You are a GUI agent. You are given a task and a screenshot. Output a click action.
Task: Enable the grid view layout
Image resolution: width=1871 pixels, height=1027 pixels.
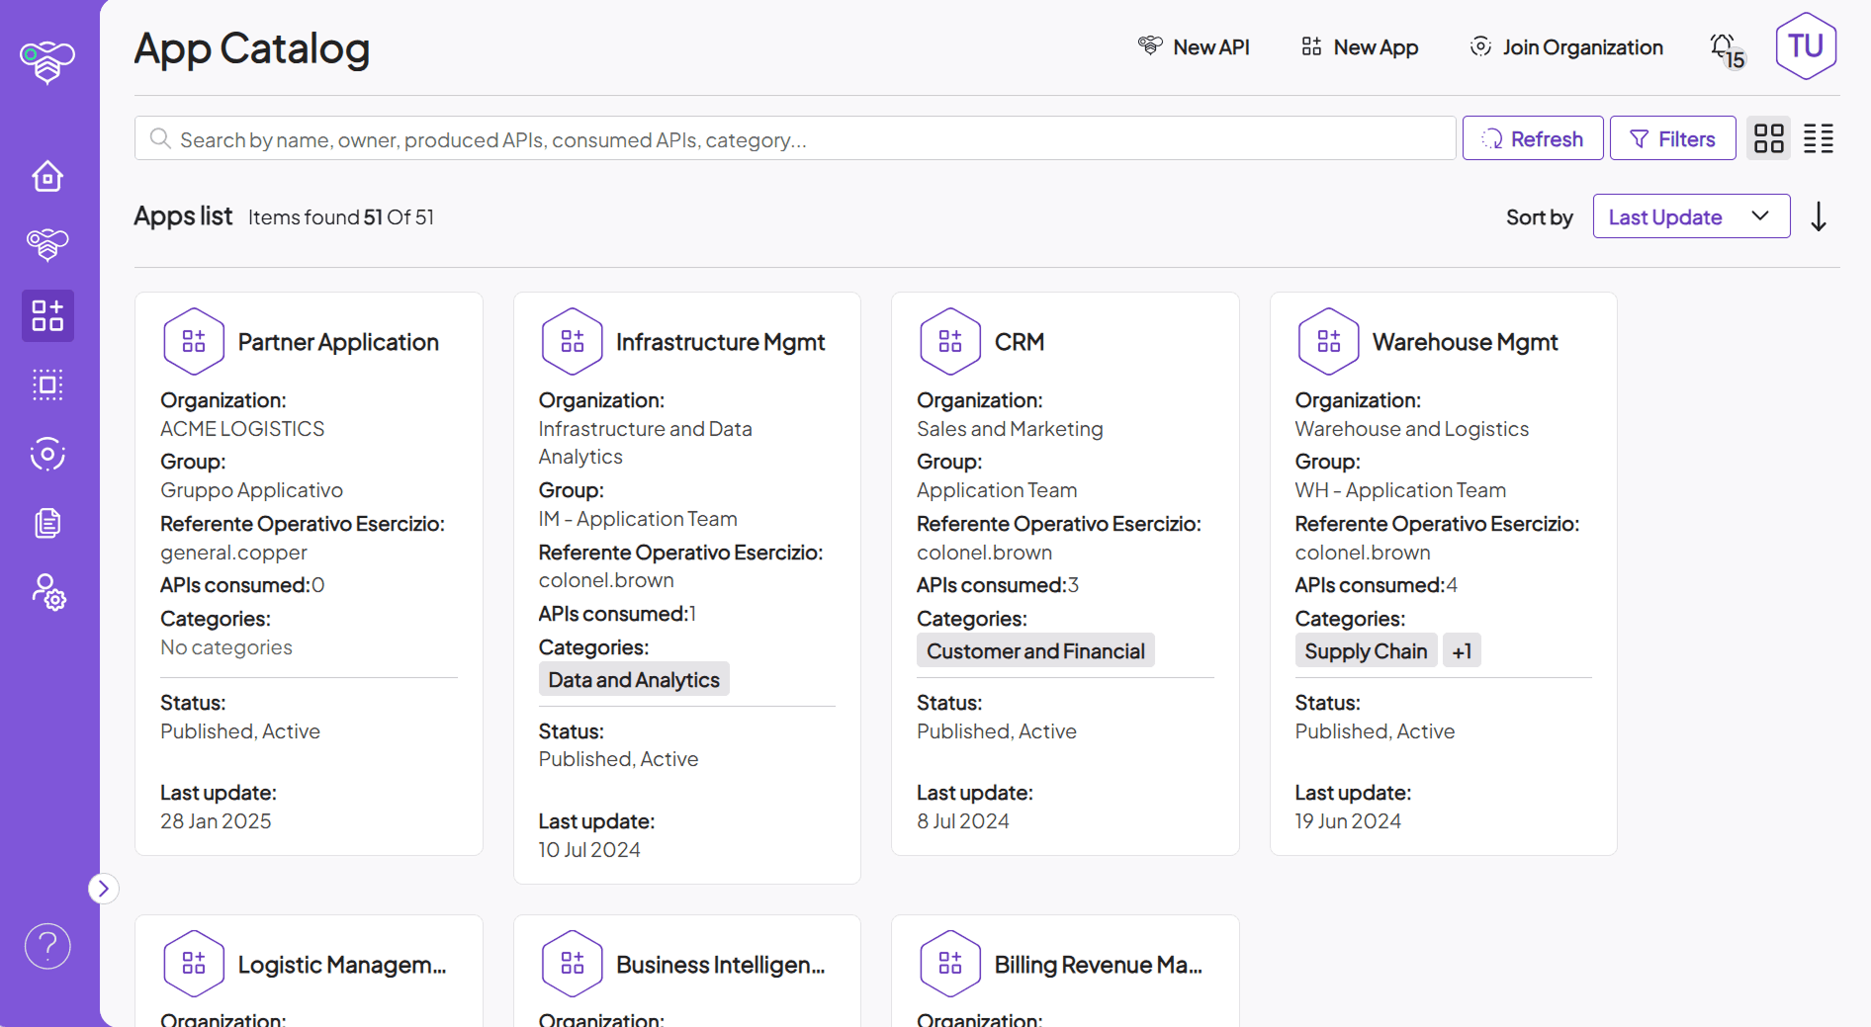pyautogui.click(x=1768, y=138)
